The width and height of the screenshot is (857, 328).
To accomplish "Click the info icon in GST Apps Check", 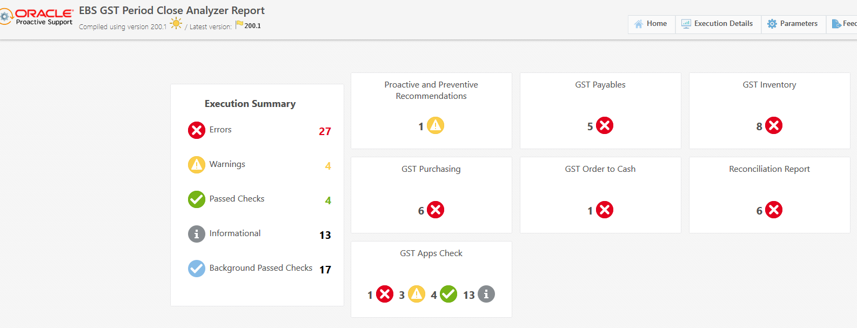I will click(x=486, y=294).
